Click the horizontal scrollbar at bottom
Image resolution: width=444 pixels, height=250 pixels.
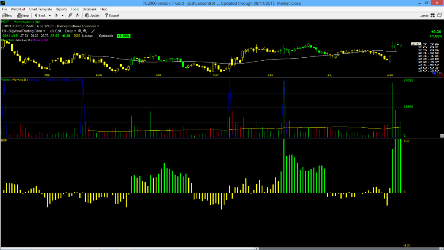[x=222, y=249]
